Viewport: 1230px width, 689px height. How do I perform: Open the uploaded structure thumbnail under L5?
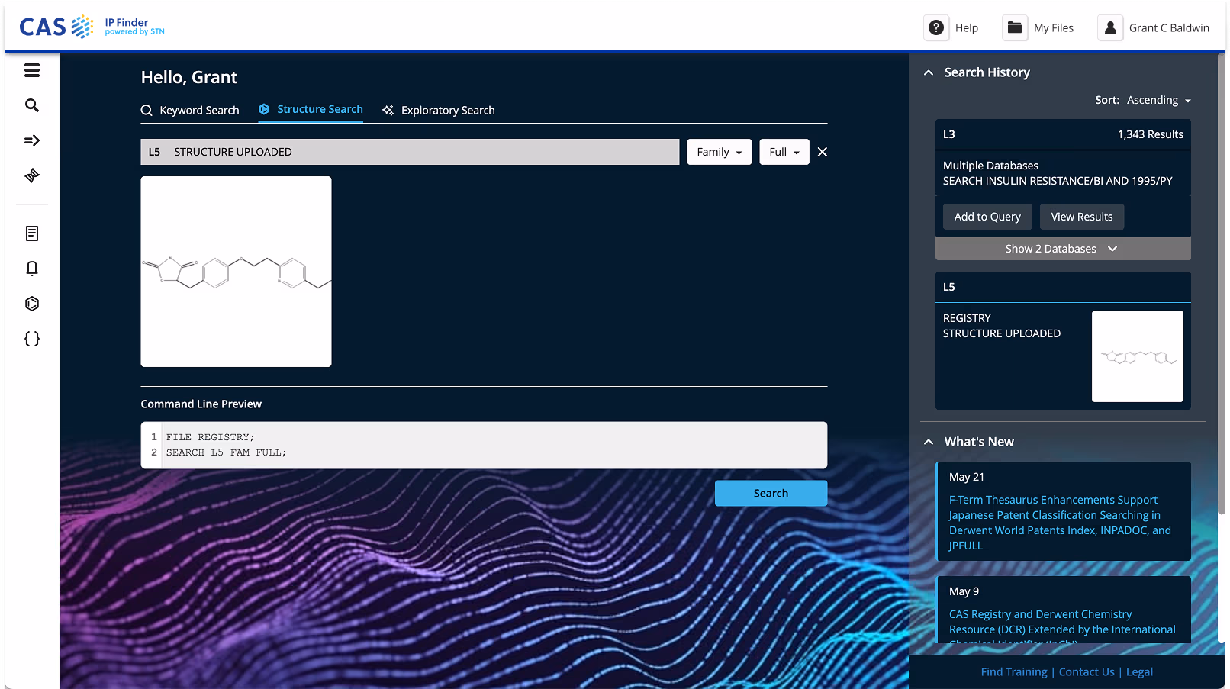[1137, 356]
